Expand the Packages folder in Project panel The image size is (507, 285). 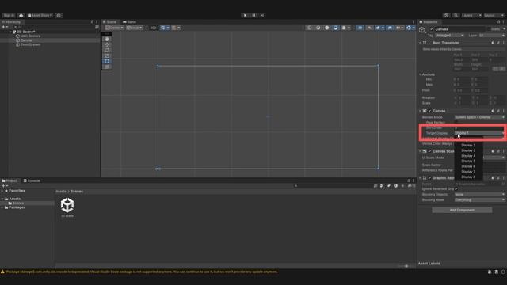(x=2, y=207)
